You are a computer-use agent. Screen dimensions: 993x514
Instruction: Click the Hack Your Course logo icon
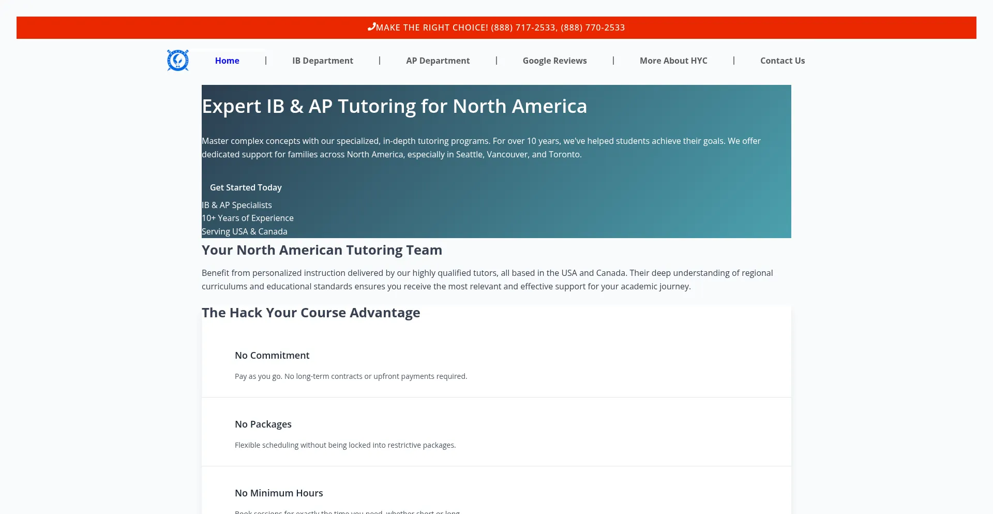178,61
